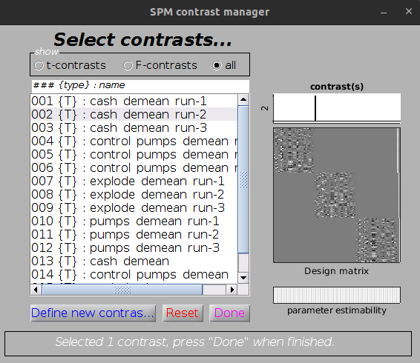Viewport: 420px width, 363px height.
Task: Select contrast 011 pumps demean run-2
Action: click(134, 235)
